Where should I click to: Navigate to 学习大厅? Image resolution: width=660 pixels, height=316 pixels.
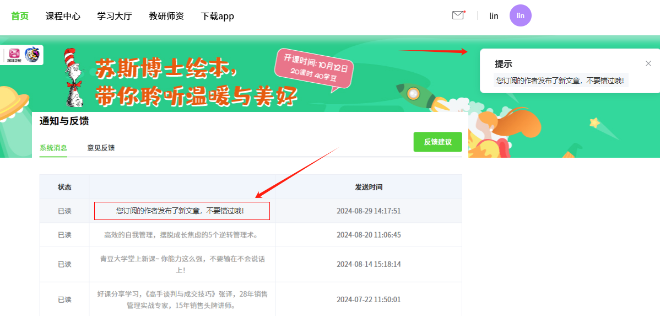[115, 16]
